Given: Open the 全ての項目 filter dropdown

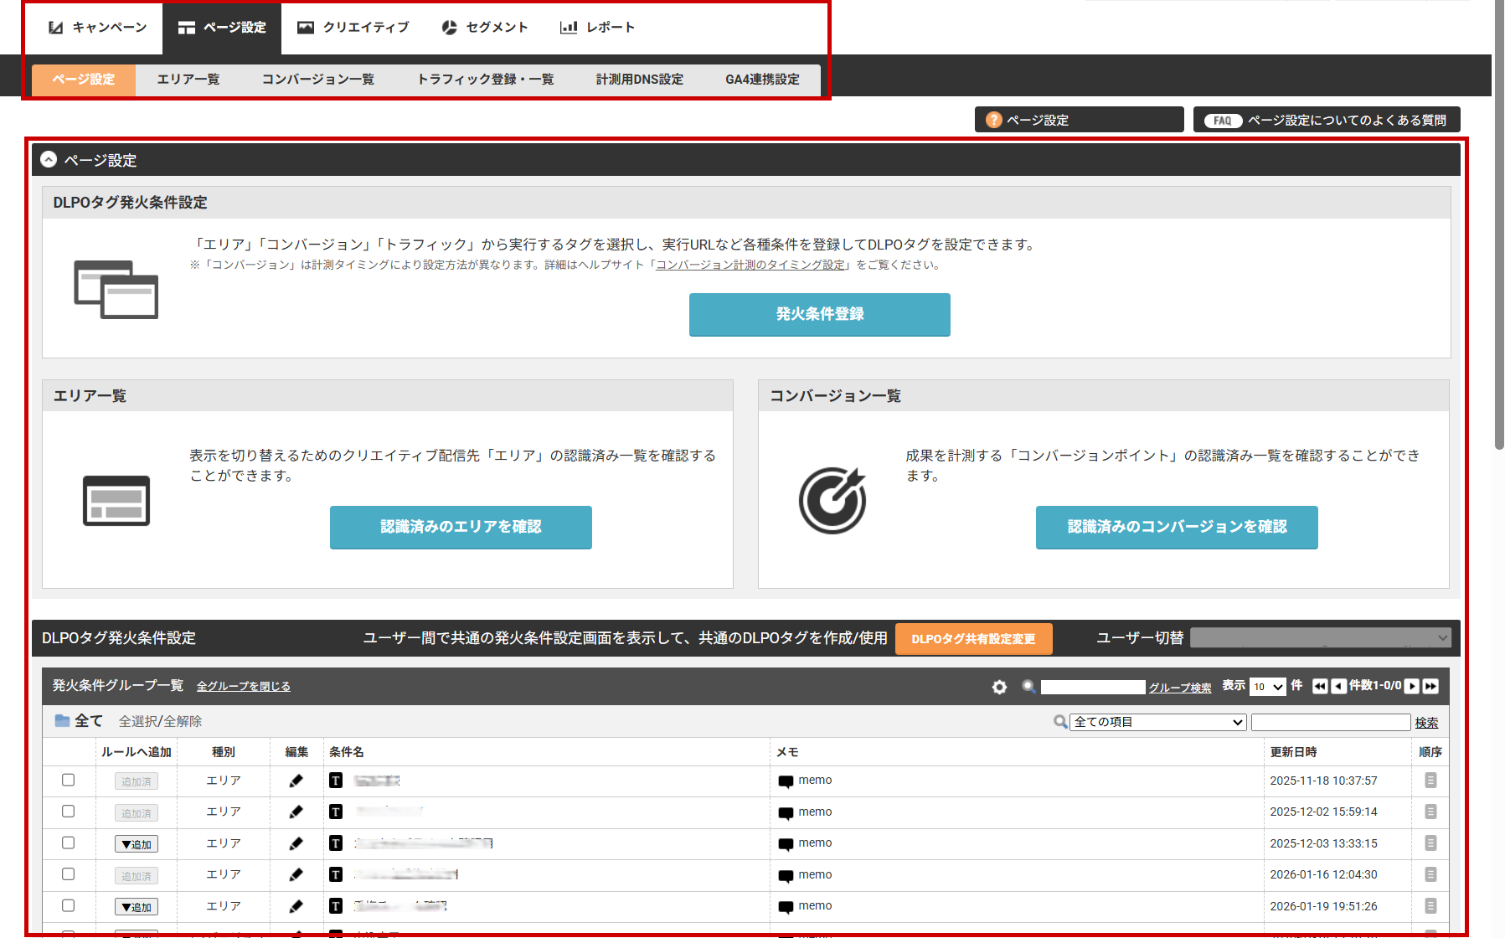Looking at the screenshot, I should point(1158,722).
